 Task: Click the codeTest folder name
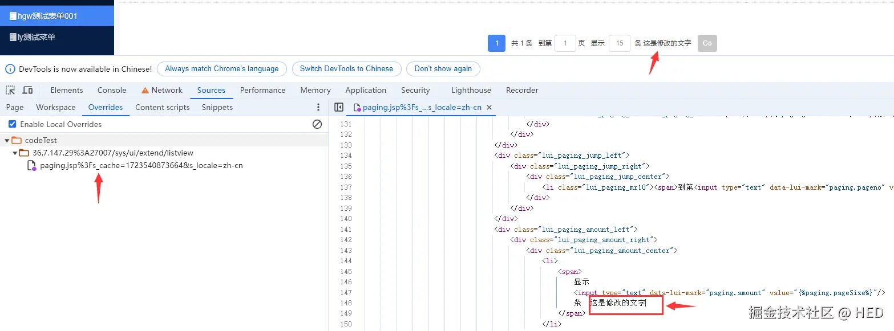click(x=41, y=140)
